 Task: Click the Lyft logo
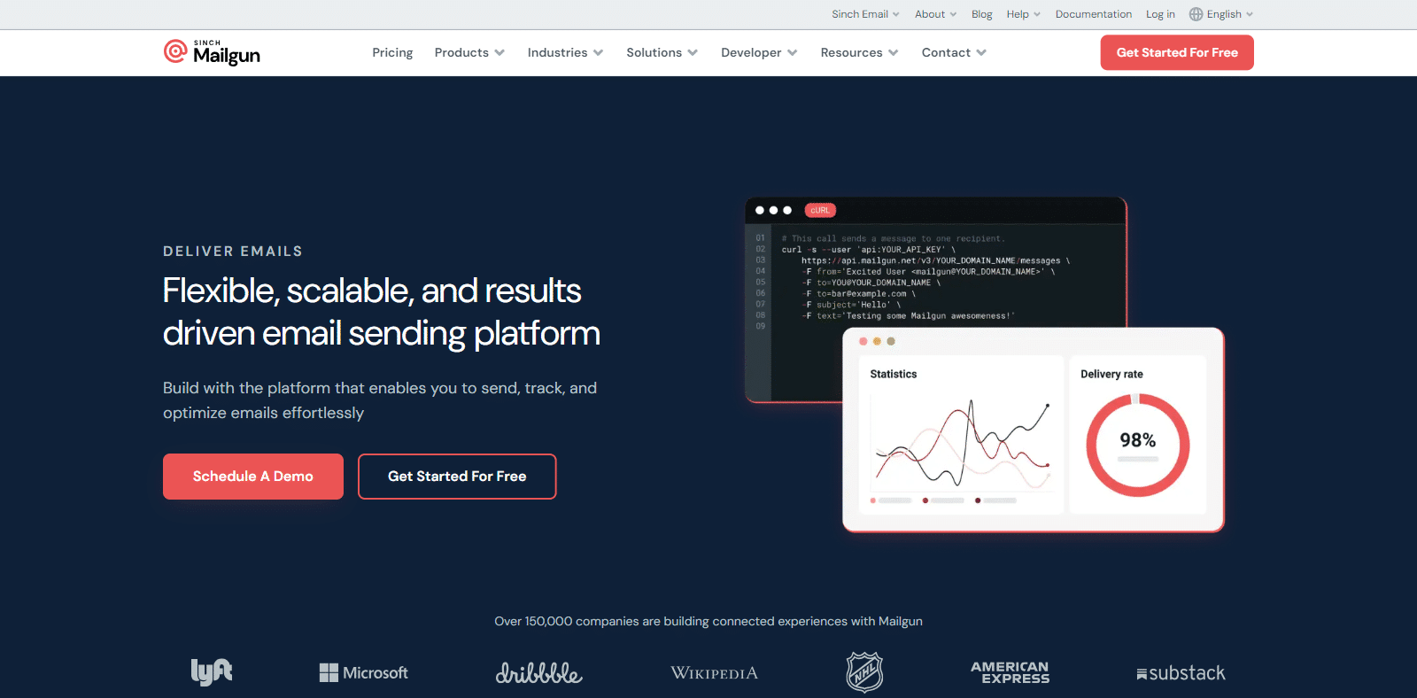(212, 672)
